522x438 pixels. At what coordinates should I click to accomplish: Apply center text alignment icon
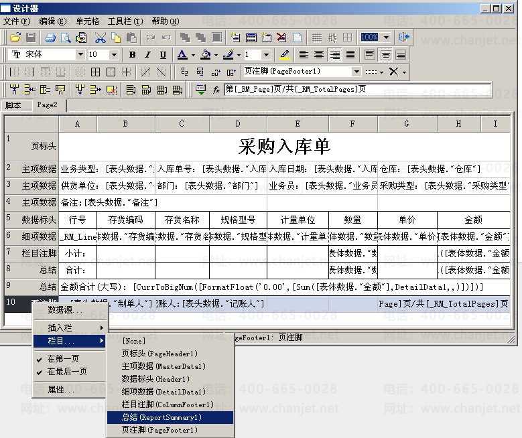(320, 55)
